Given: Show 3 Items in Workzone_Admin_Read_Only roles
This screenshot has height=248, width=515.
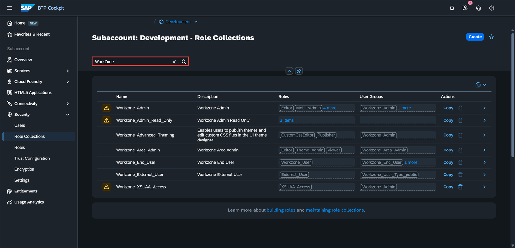Looking at the screenshot, I should [286, 120].
